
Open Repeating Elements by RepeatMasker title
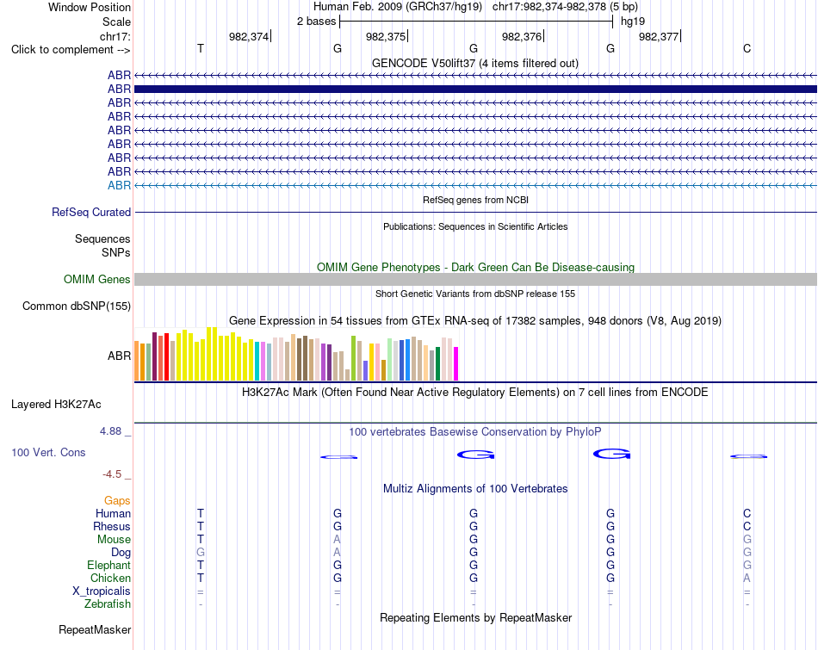(475, 617)
